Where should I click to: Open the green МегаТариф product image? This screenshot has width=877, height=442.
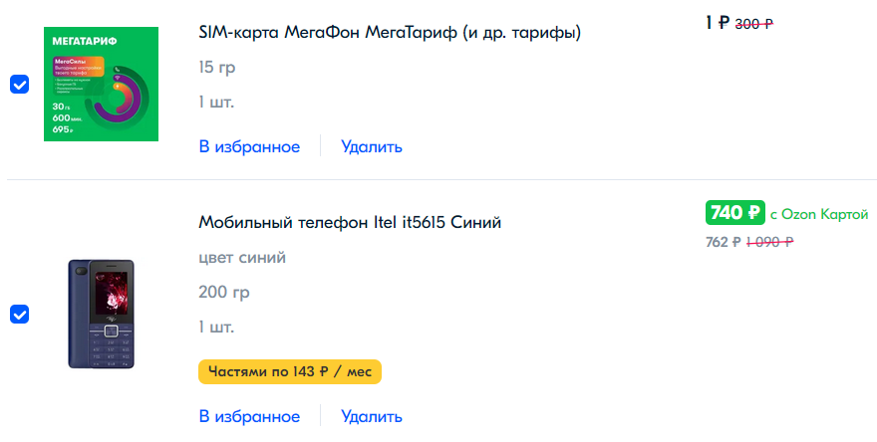pos(102,84)
